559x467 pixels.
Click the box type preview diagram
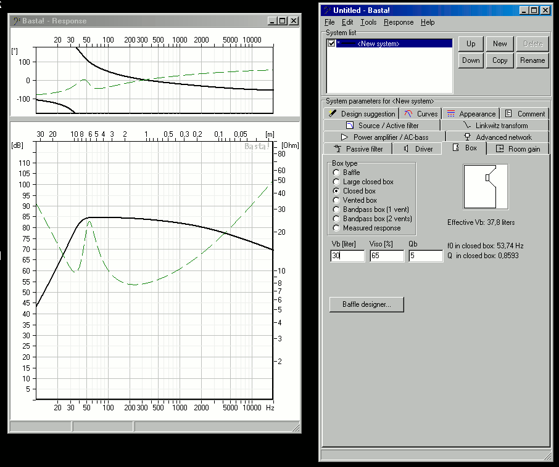(x=486, y=187)
